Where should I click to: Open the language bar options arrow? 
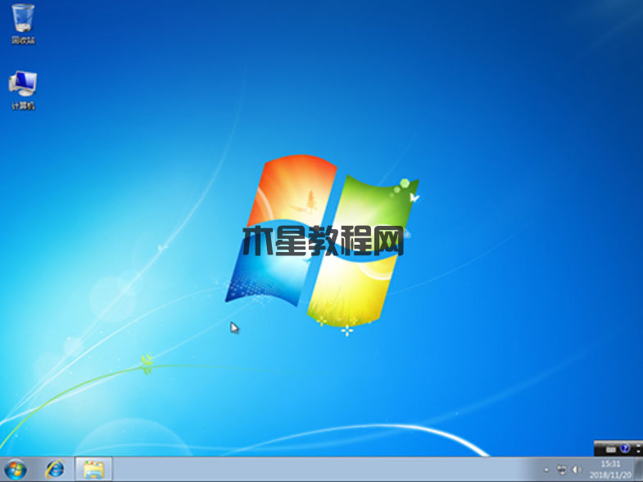coord(638,448)
